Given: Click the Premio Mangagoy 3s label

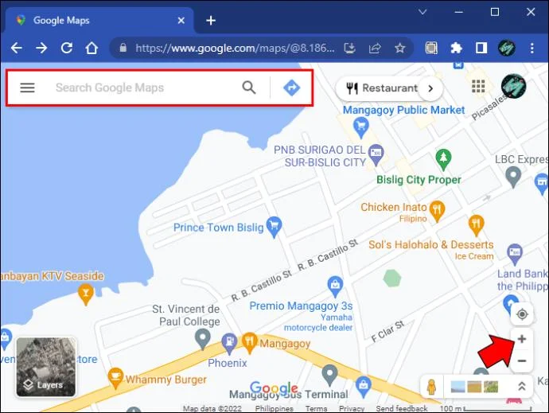Looking at the screenshot, I should 301,306.
